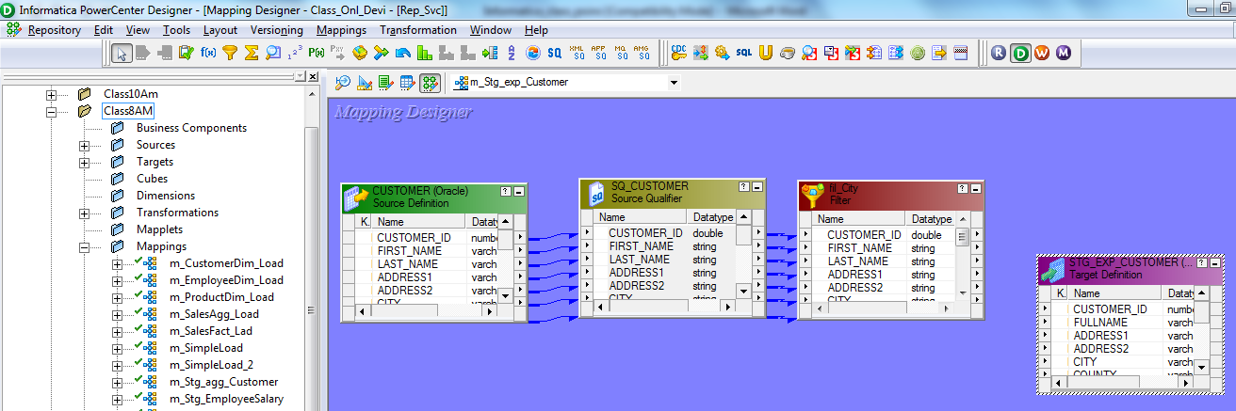This screenshot has width=1236, height=411.
Task: Click the Update Strategy blue arrow icon
Action: 403,54
